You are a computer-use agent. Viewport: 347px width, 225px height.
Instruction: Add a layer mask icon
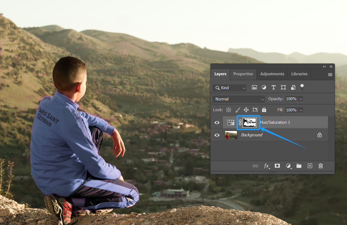click(x=277, y=166)
